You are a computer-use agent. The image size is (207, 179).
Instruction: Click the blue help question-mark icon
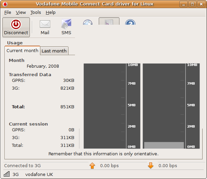[130, 22]
